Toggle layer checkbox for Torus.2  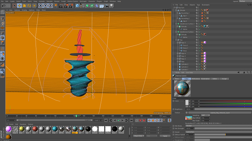pos(197,45)
